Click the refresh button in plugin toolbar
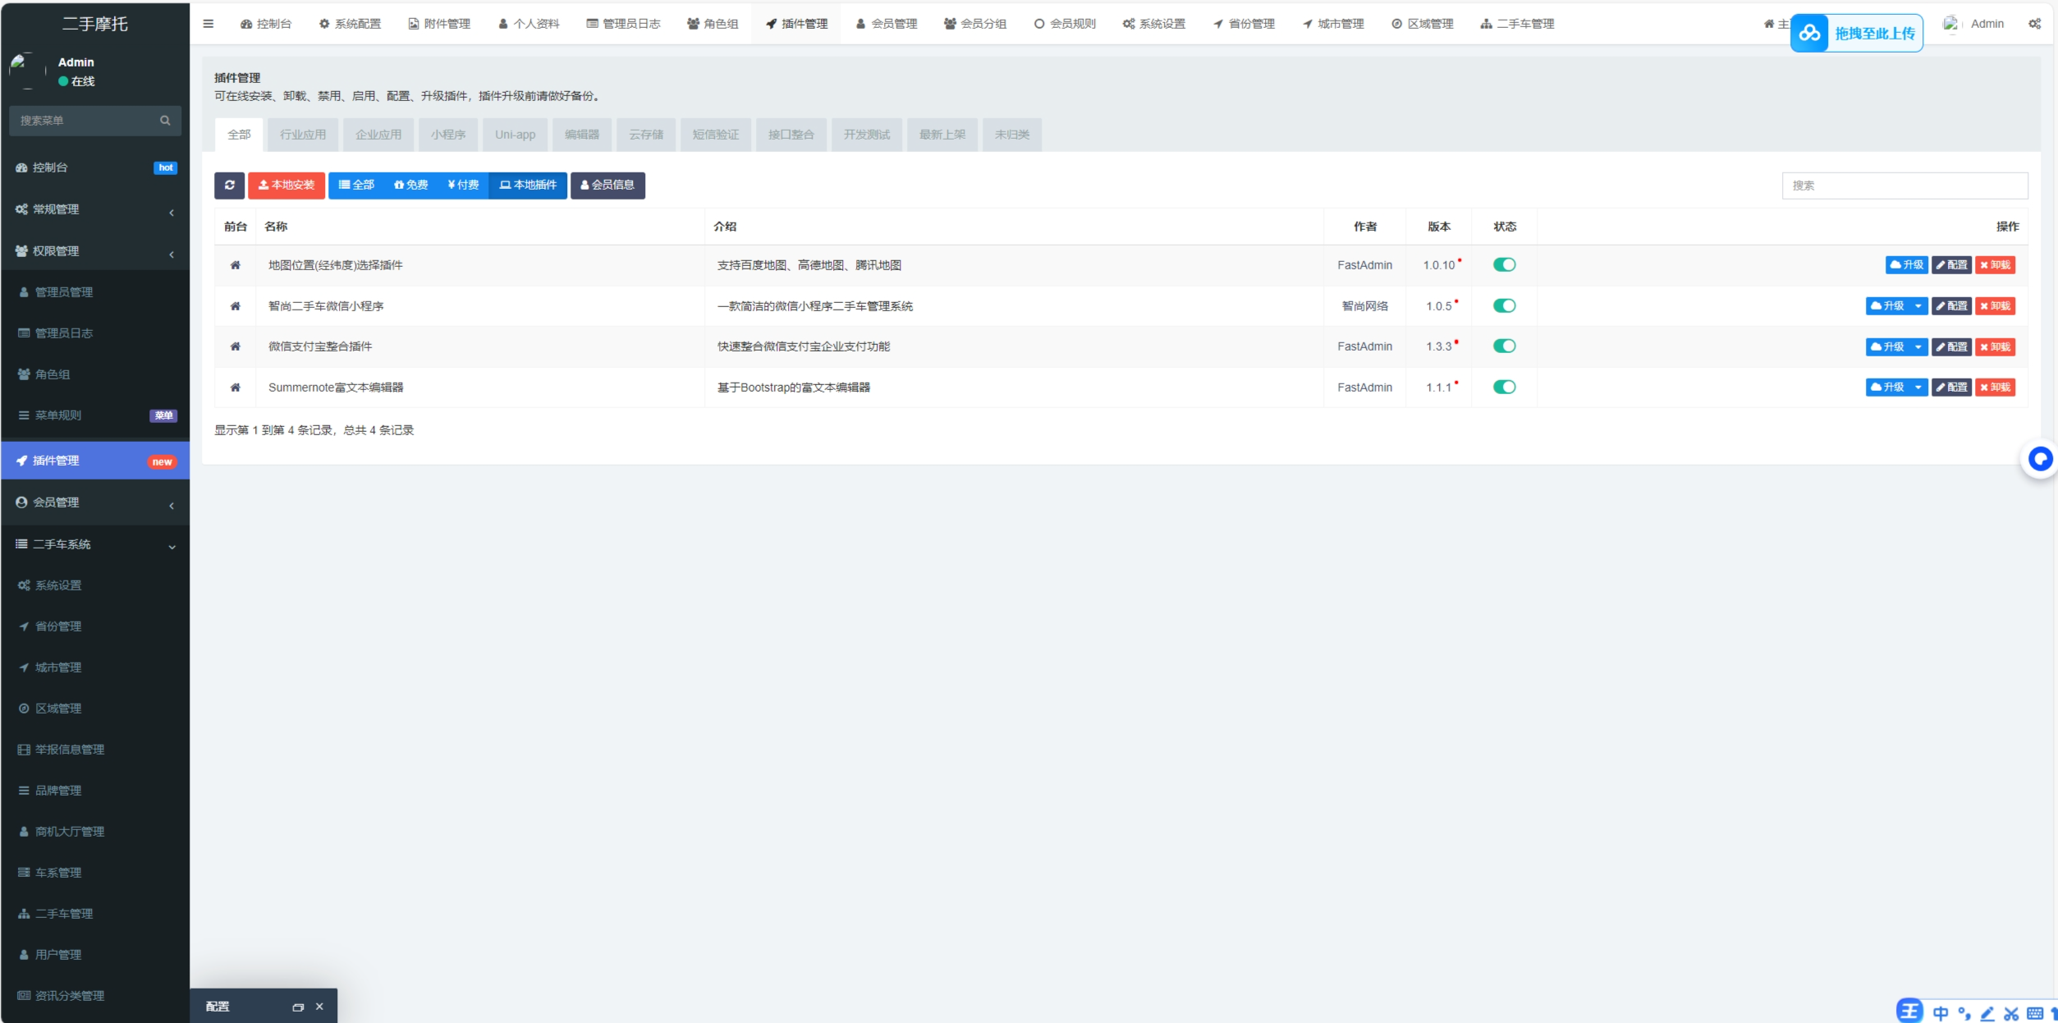 coord(230,186)
